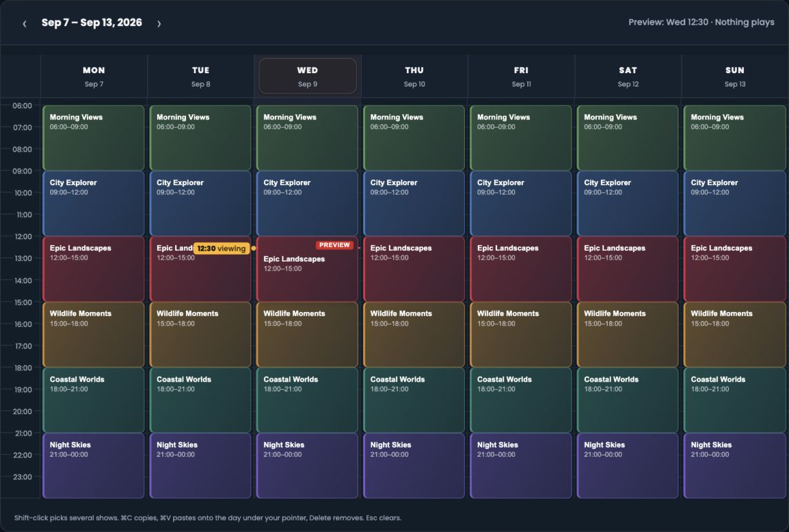Go to the next week arrow
789x532 pixels.
click(x=159, y=24)
